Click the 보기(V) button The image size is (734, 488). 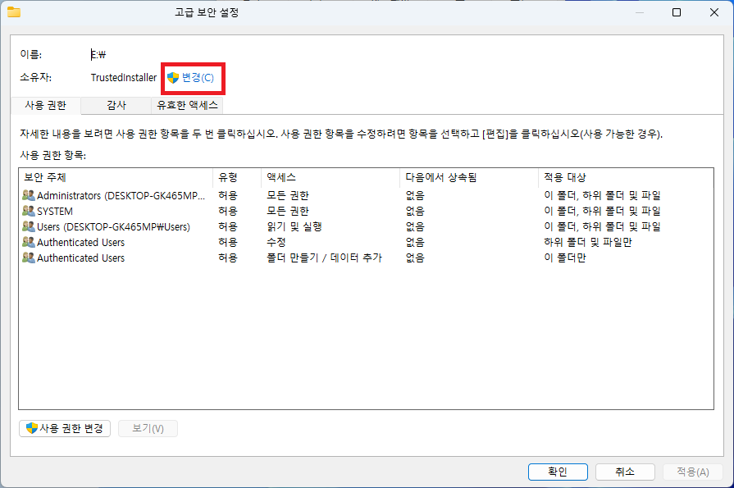tap(148, 428)
